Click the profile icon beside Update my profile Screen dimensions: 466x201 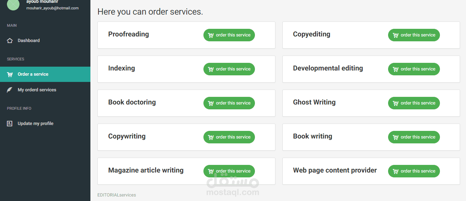pyautogui.click(x=10, y=124)
